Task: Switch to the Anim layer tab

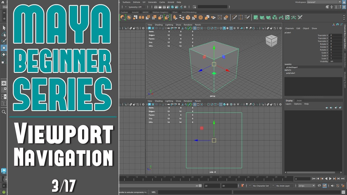Action: 299,101
